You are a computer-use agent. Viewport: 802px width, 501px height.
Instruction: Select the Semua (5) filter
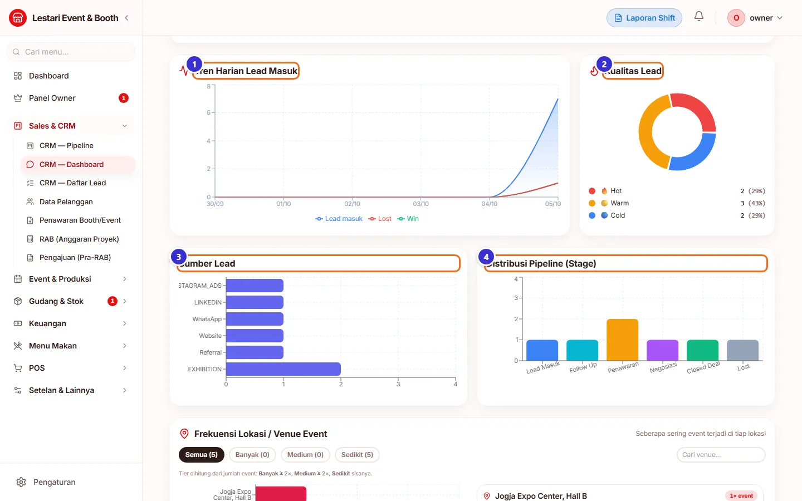tap(202, 455)
